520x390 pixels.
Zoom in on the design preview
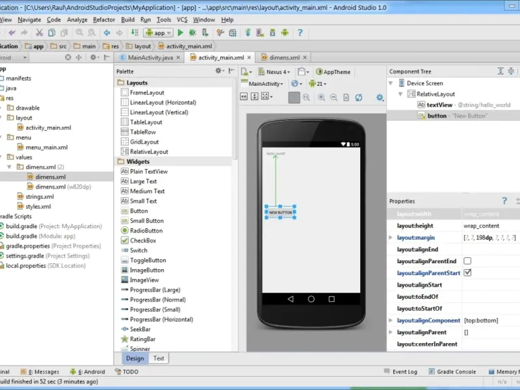[x=321, y=97]
